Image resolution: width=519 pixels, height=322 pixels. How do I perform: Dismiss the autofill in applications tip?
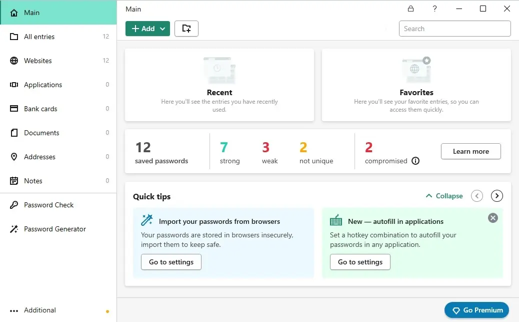coord(493,218)
